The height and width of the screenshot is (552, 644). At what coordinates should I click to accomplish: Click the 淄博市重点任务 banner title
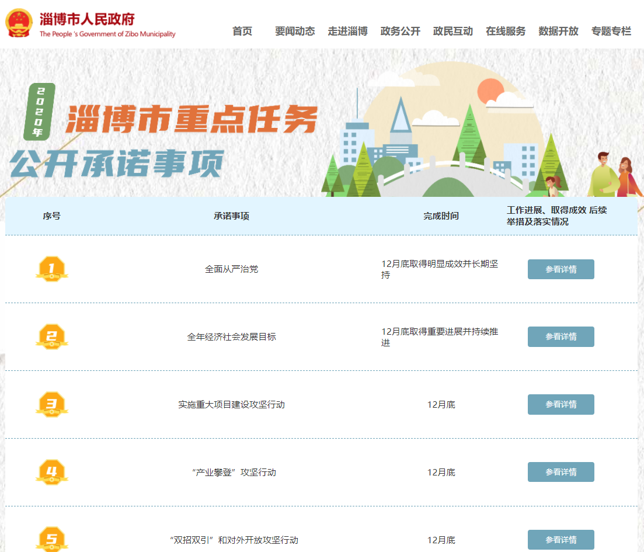(x=192, y=120)
